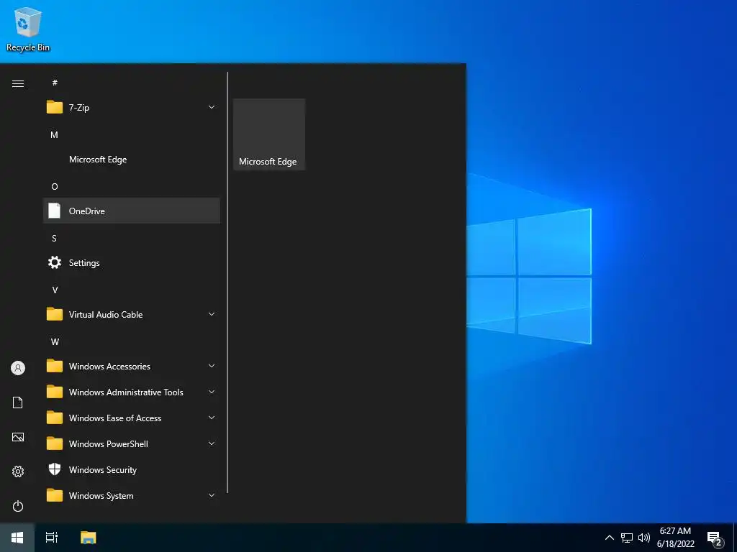Click the Windows Ease of Access folder icon
Viewport: 737px width, 552px height.
tap(55, 418)
